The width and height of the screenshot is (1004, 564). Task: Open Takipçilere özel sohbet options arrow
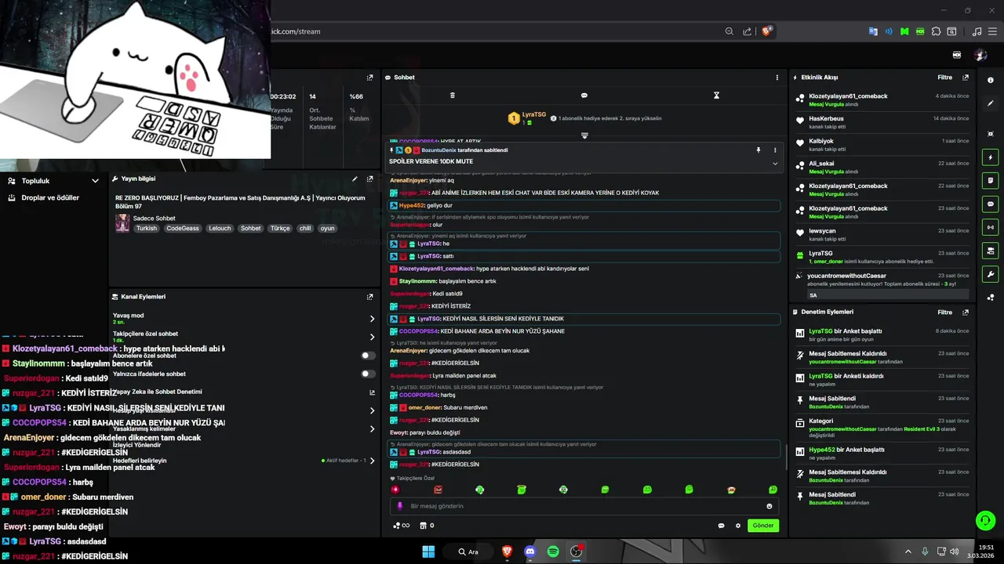tap(372, 337)
